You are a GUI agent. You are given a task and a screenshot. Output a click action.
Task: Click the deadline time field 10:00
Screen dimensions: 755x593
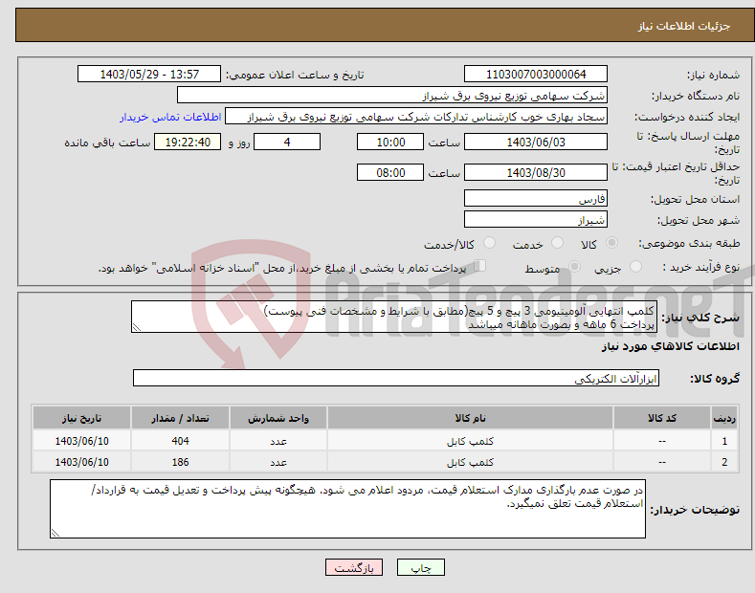click(390, 142)
